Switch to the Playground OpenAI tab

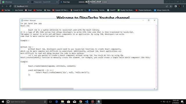(x=44, y=2)
